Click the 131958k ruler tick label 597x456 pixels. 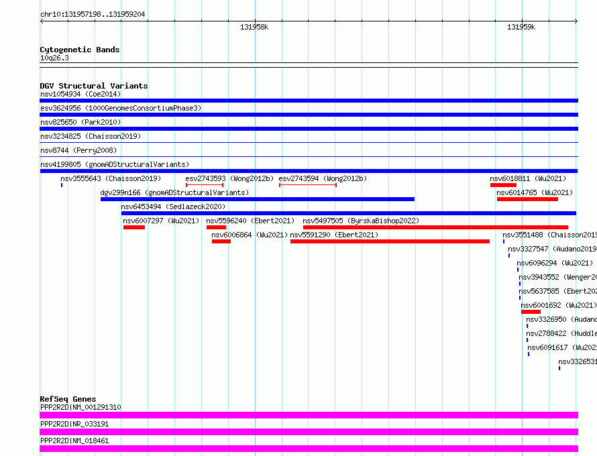(254, 27)
